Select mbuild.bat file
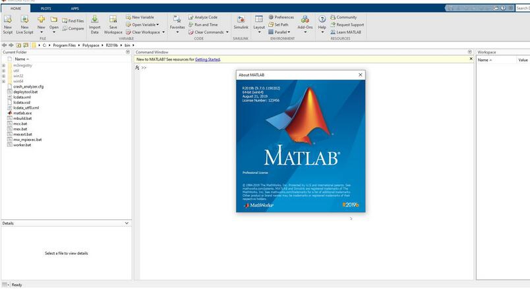The width and height of the screenshot is (530, 289). click(x=22, y=118)
